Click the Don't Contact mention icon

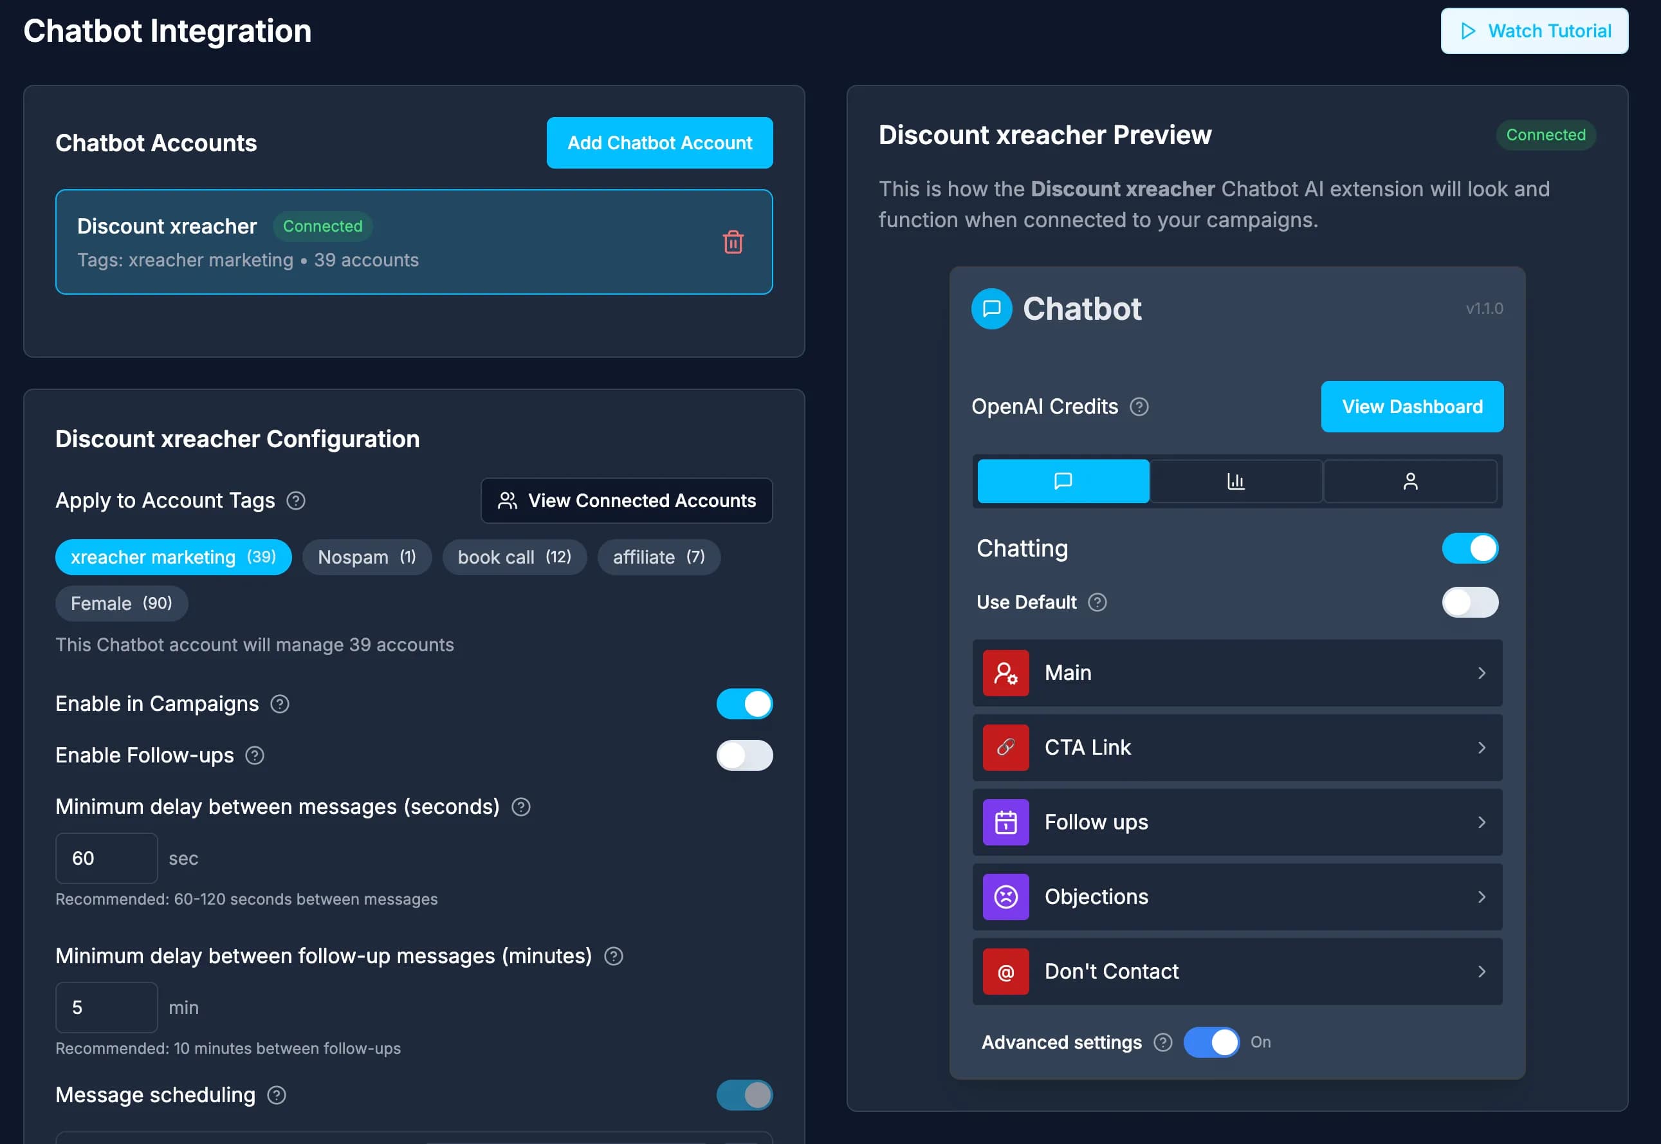[x=1005, y=972]
